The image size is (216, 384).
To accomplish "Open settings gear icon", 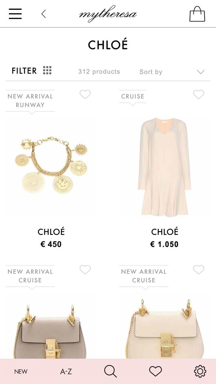I will pos(200,371).
